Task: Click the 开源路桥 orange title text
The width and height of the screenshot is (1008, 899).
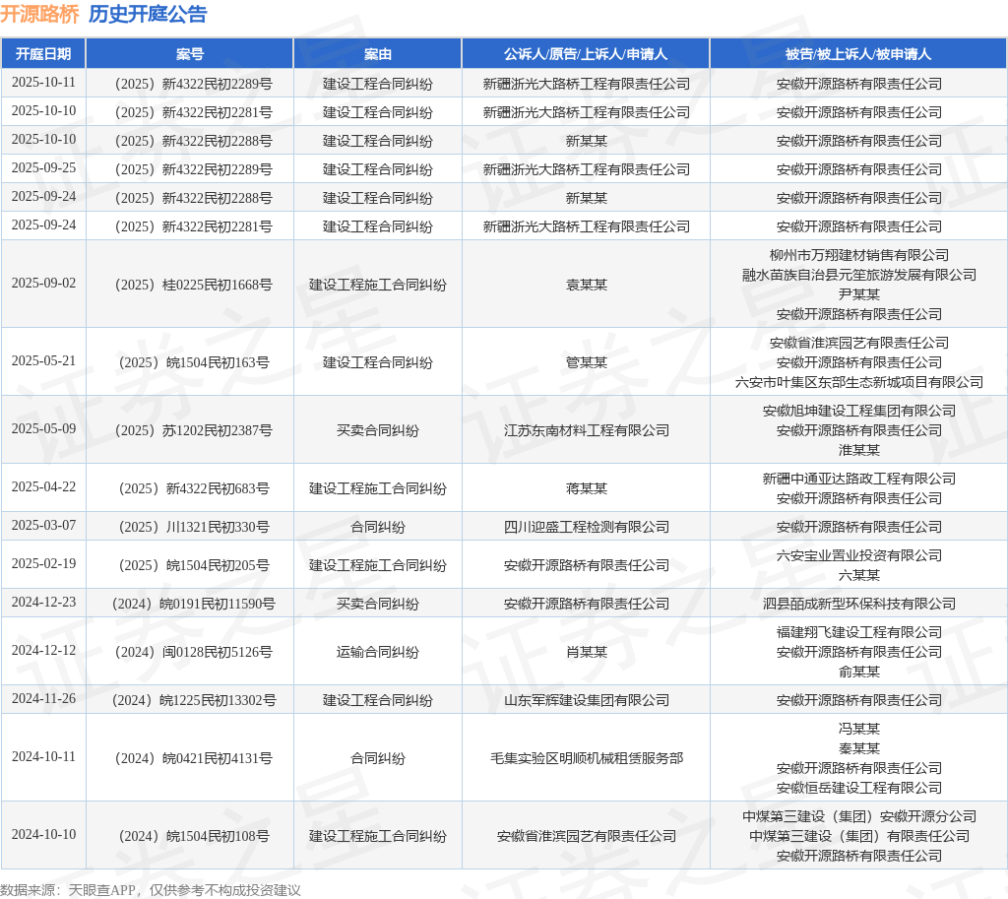Action: (39, 14)
